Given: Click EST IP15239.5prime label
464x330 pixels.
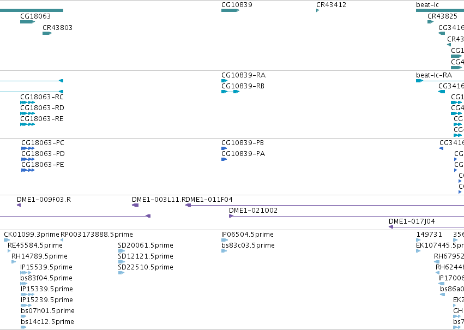Looking at the screenshot, I should [47, 301].
